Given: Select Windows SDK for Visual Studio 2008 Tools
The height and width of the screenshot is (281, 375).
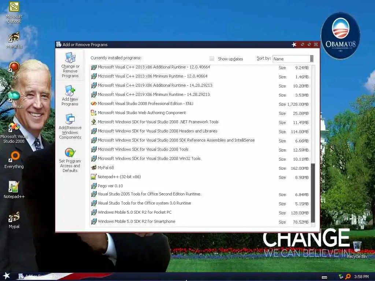Looking at the screenshot, I should pyautogui.click(x=200, y=149).
